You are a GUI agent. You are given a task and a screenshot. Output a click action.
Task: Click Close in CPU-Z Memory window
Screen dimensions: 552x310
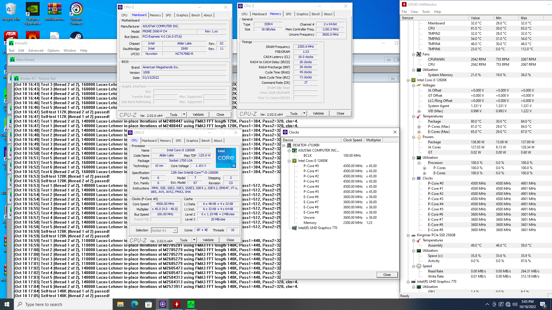coord(340,113)
